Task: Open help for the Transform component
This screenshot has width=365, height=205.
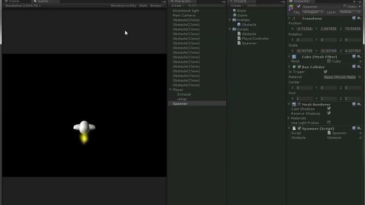Action: 354,18
